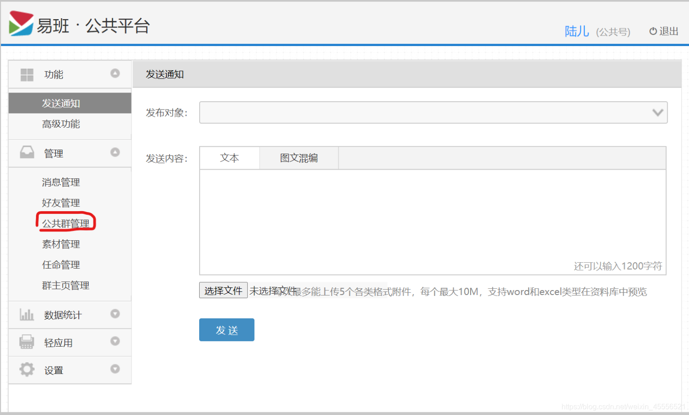Click the 易班 logo icon
This screenshot has width=689, height=415.
click(21, 23)
